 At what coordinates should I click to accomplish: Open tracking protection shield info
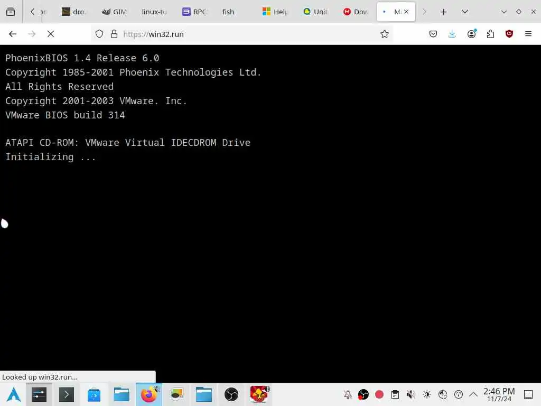pyautogui.click(x=99, y=34)
